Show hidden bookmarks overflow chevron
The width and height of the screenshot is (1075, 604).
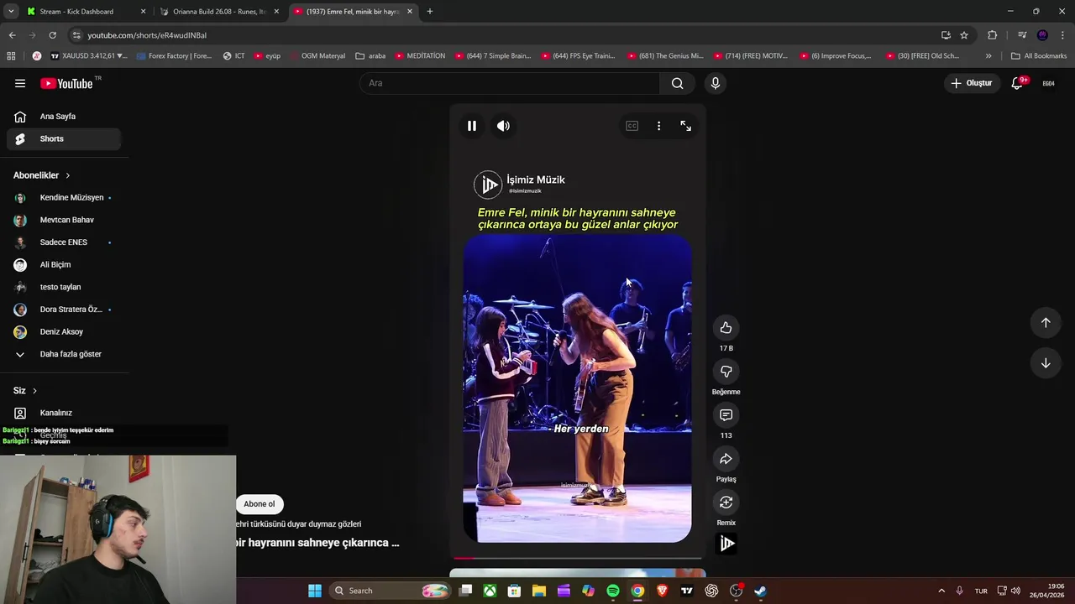pyautogui.click(x=988, y=56)
